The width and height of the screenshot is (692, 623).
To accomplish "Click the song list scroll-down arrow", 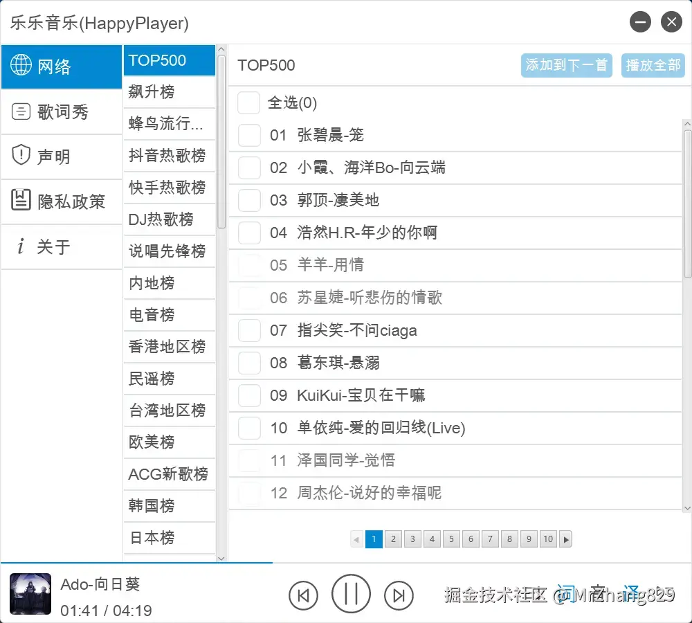I will point(687,508).
